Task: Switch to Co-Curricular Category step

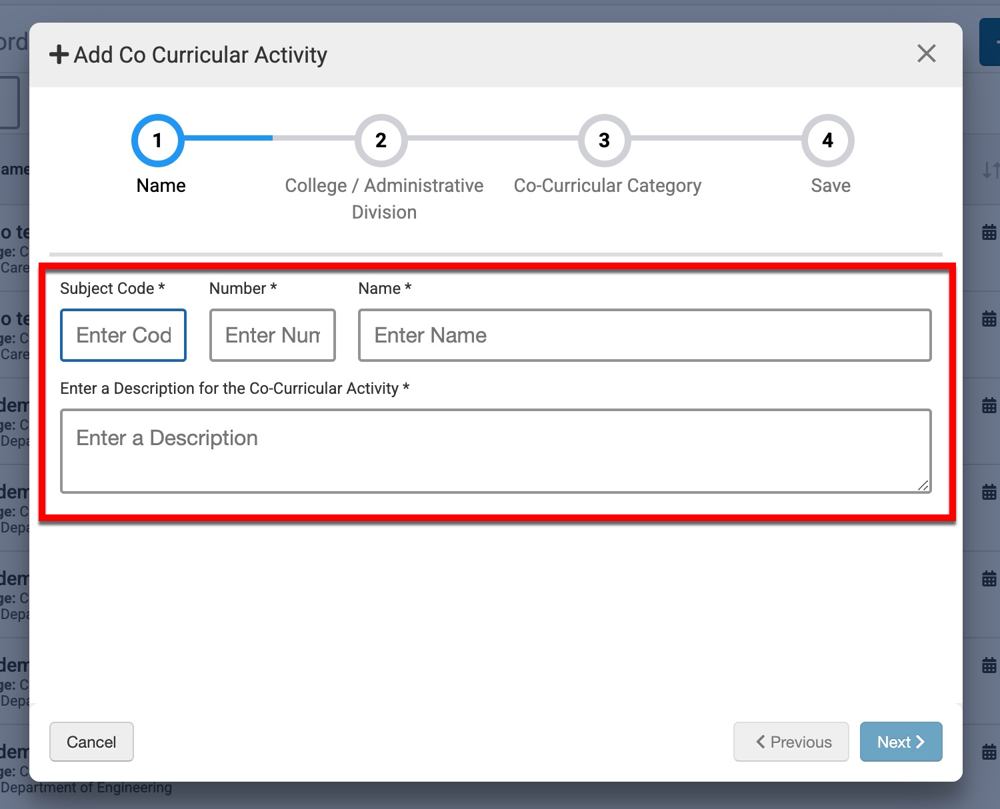Action: click(607, 186)
